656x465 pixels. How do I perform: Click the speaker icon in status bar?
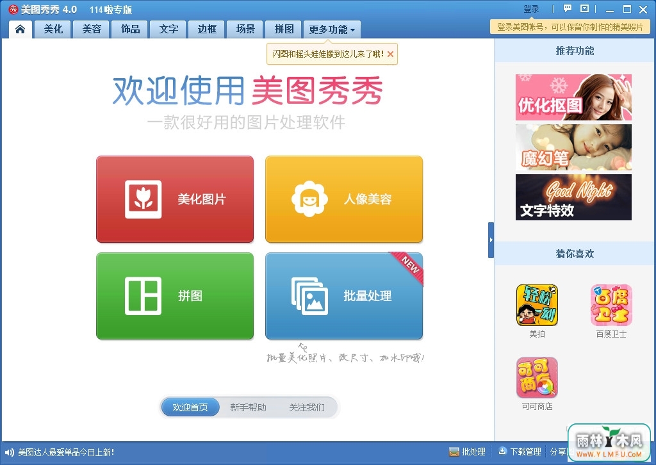[x=9, y=452]
